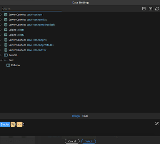Viewport: 160px width, 144px height.
Task: Select the serverconnect1 label text
Action: click(x=35, y=15)
